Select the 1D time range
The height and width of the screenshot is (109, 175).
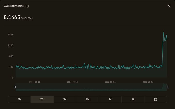pos(19,99)
